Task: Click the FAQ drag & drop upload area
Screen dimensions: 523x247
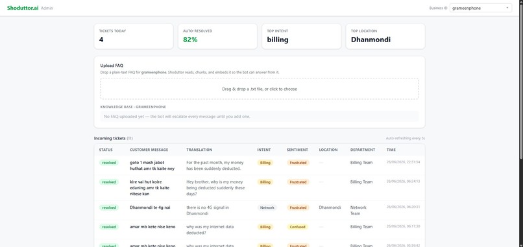Action: pyautogui.click(x=260, y=89)
